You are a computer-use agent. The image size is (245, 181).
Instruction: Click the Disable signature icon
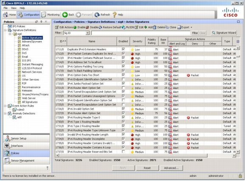[x=87, y=27]
